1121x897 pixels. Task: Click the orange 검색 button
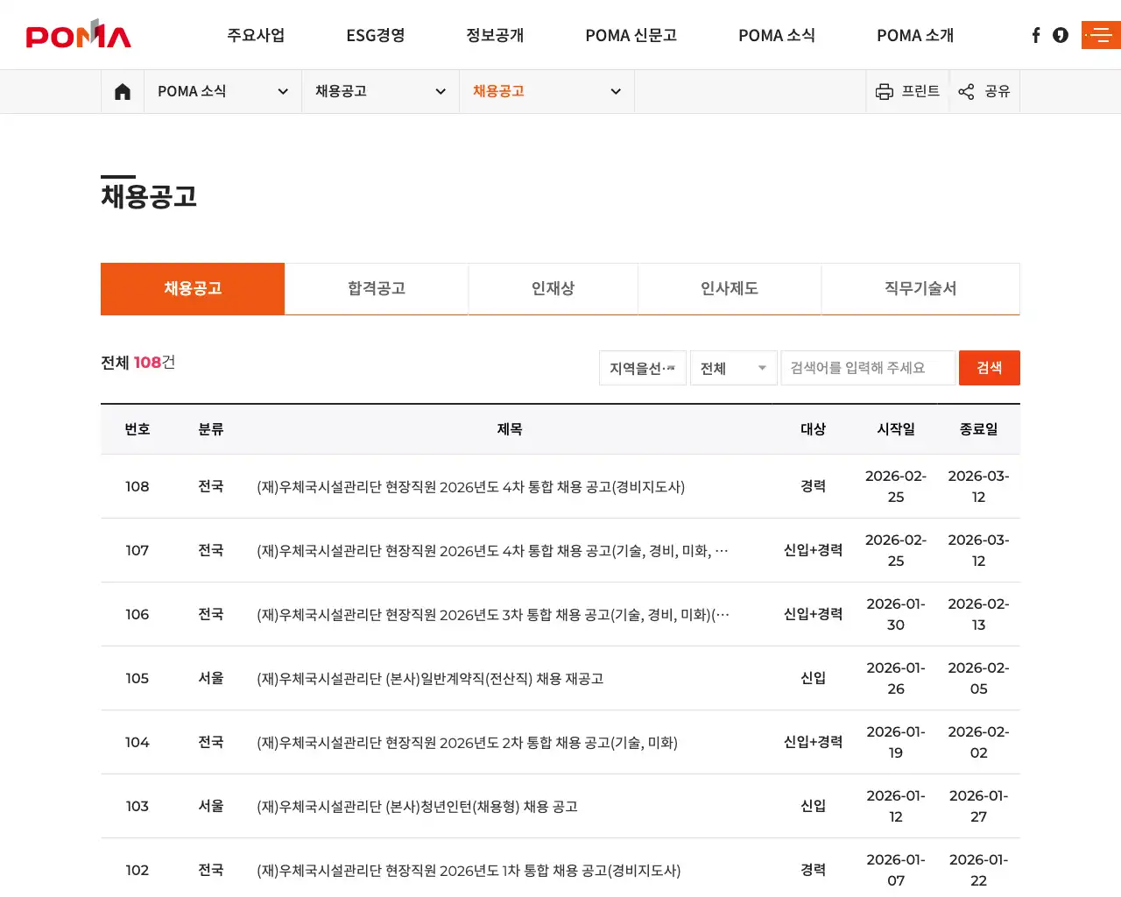coord(990,368)
